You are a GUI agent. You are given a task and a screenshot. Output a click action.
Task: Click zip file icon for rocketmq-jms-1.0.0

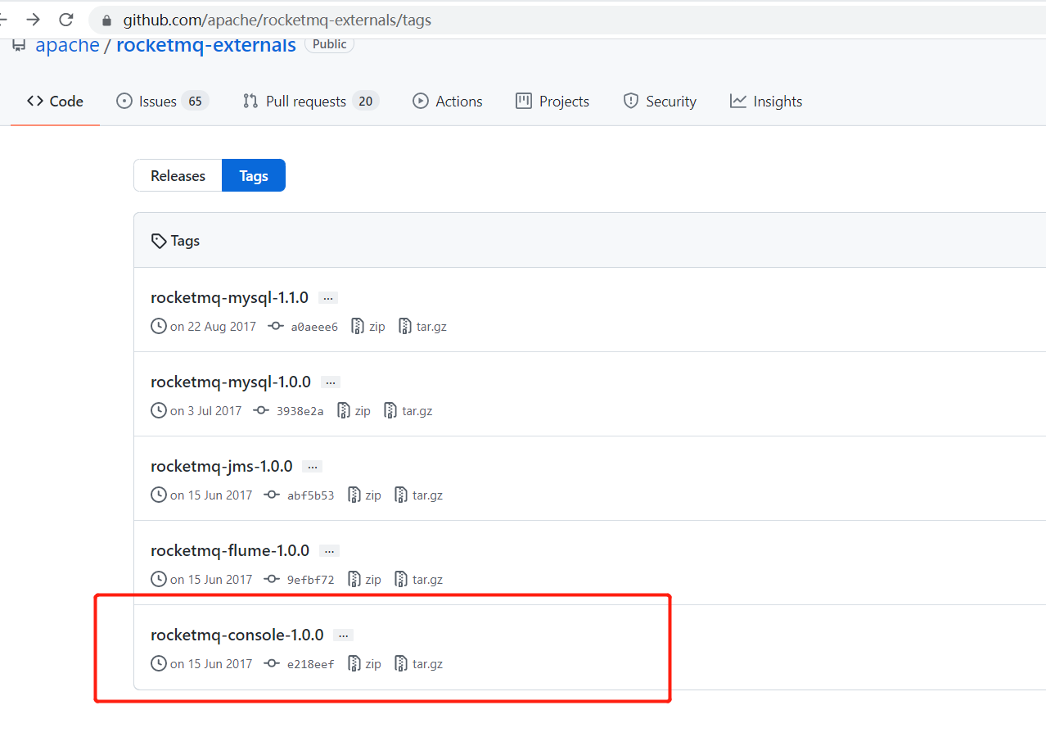coord(354,495)
